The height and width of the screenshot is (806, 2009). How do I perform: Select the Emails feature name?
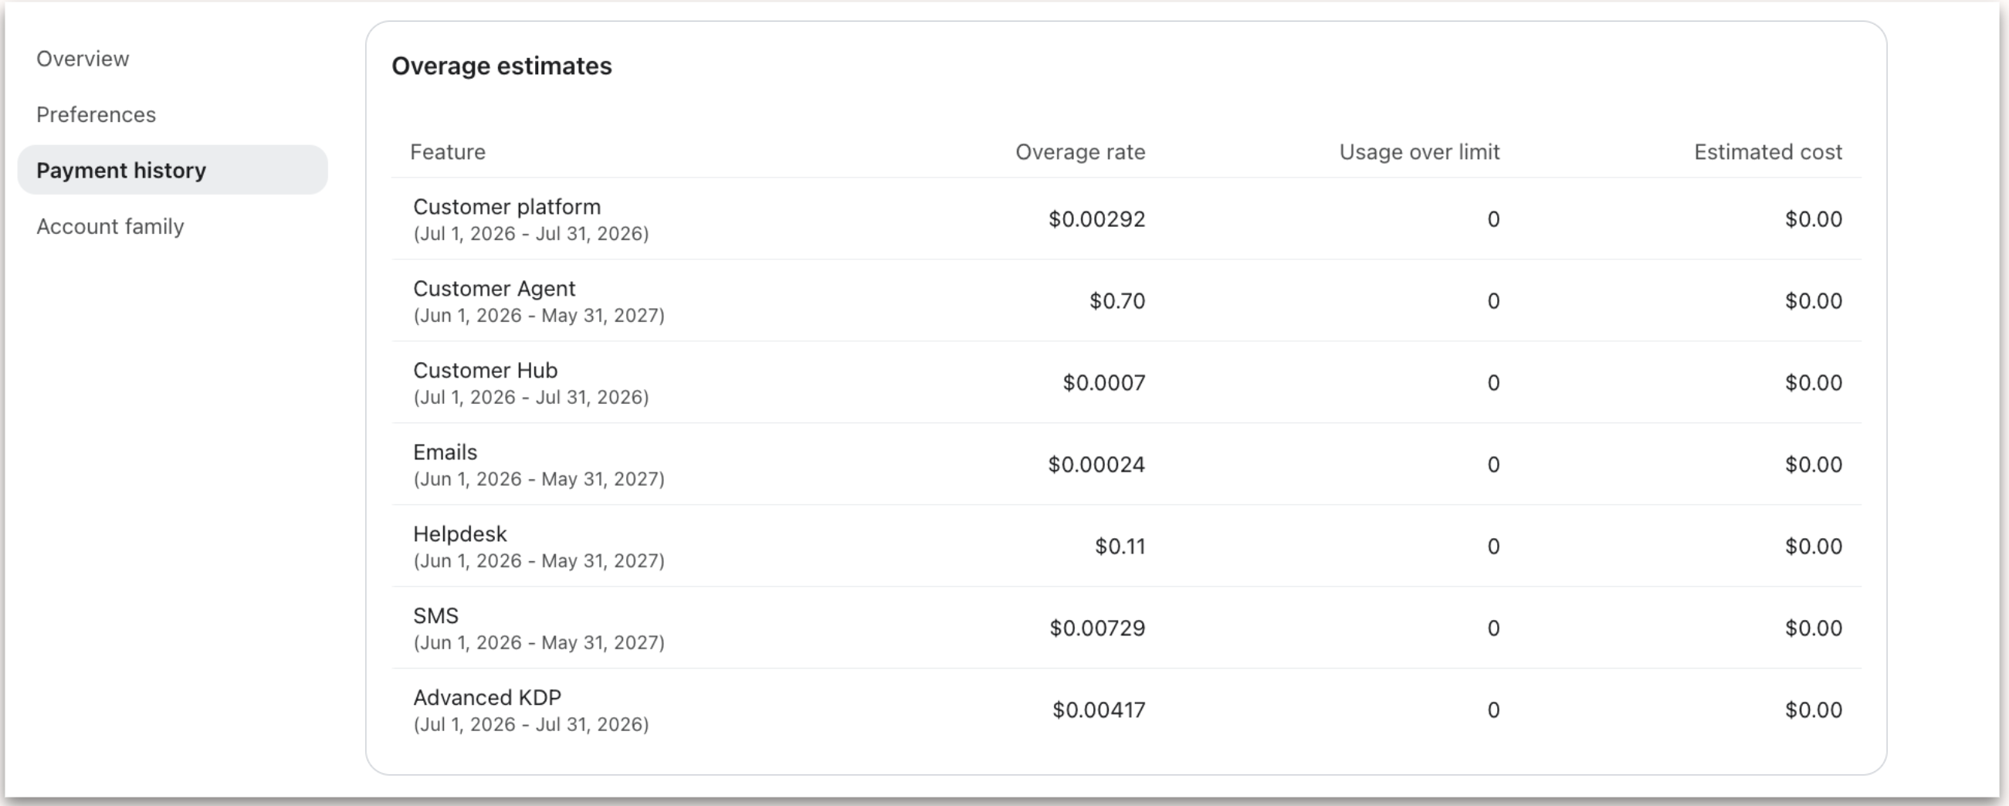coord(445,452)
